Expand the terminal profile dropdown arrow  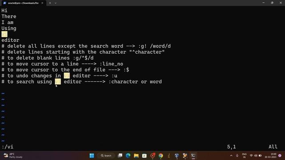coord(55,3)
